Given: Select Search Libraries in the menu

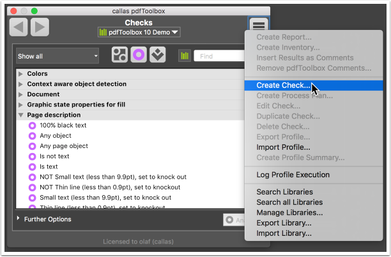Looking at the screenshot, I should [x=314, y=192].
